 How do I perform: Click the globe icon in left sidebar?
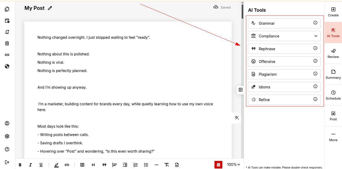pyautogui.click(x=7, y=66)
